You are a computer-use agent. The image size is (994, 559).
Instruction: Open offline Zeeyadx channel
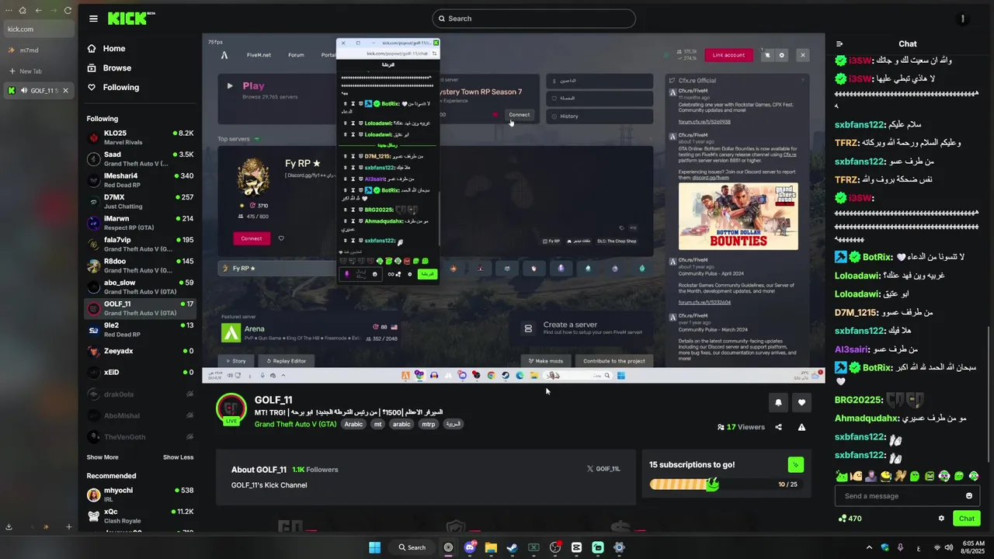(x=140, y=351)
